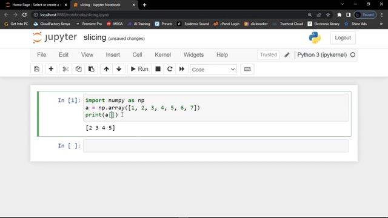
Task: Open a new browser tab
Action: (144, 5)
